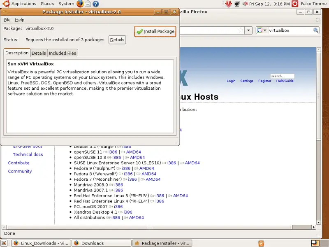Download All distributions AMD64 package
The width and height of the screenshot is (329, 247).
[137, 218]
